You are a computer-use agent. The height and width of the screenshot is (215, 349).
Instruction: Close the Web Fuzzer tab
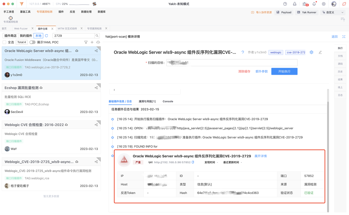coord(32,28)
